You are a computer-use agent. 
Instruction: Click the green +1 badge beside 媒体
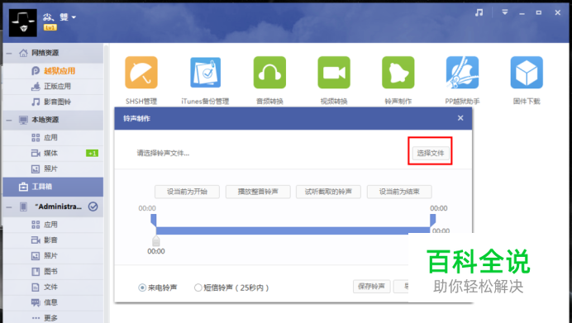click(x=92, y=154)
